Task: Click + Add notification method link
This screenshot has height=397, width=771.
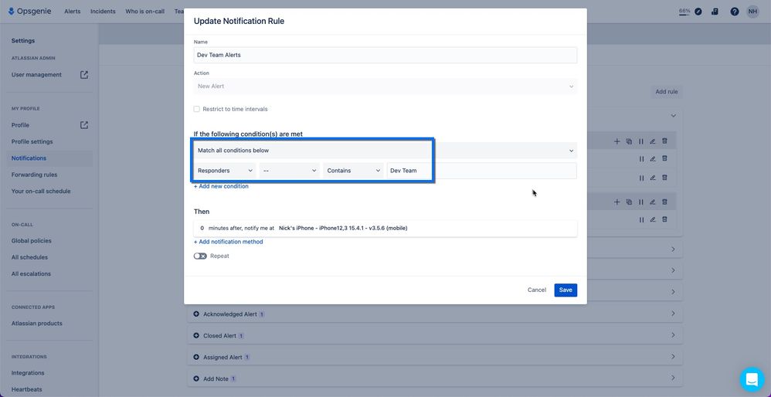Action: (228, 242)
